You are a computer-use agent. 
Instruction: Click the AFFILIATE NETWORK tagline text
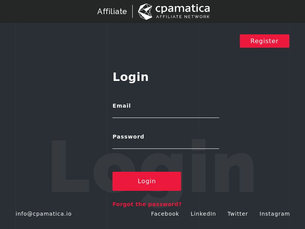pos(183,17)
